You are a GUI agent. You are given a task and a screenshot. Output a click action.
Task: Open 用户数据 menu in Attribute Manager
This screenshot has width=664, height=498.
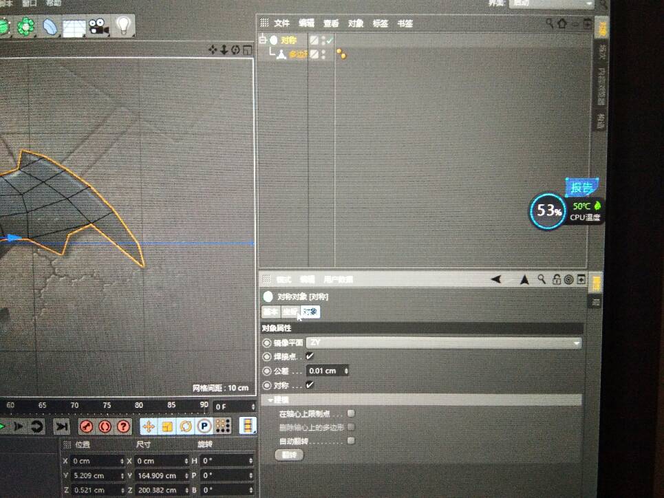pos(339,279)
